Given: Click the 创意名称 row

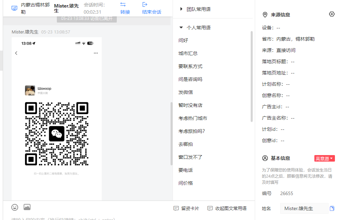Looking at the screenshot, I should (276, 95).
